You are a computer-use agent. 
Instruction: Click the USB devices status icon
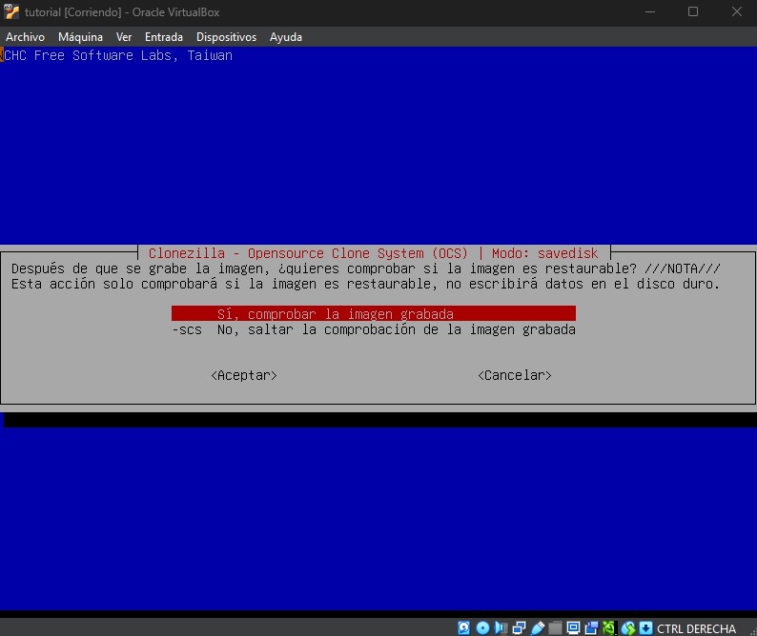[538, 627]
